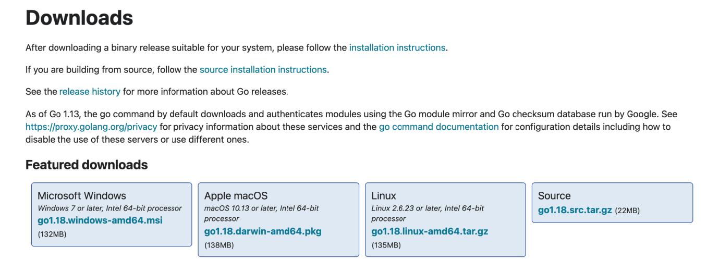Image resolution: width=707 pixels, height=272 pixels.
Task: Click the 22MB size label
Action: click(627, 211)
